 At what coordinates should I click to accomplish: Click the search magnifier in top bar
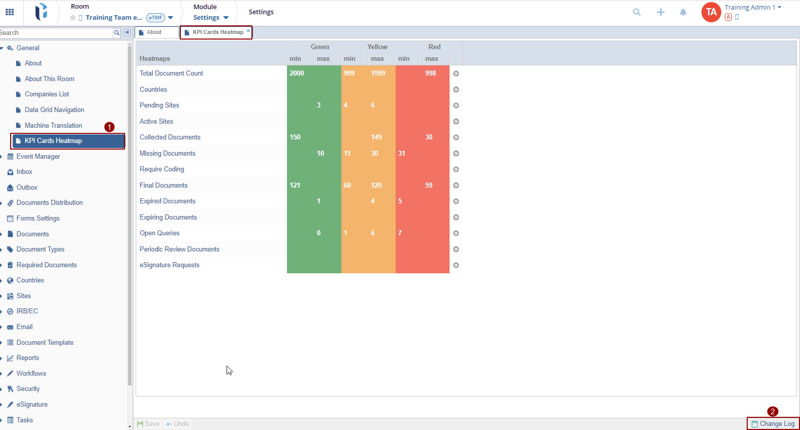[636, 12]
